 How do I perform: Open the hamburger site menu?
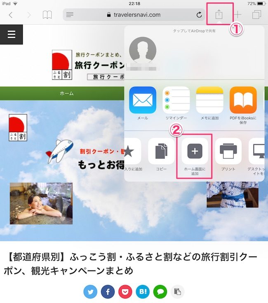pos(12,35)
